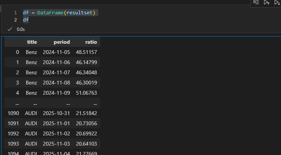
Task: Select index cell 1090
Action: (13, 113)
